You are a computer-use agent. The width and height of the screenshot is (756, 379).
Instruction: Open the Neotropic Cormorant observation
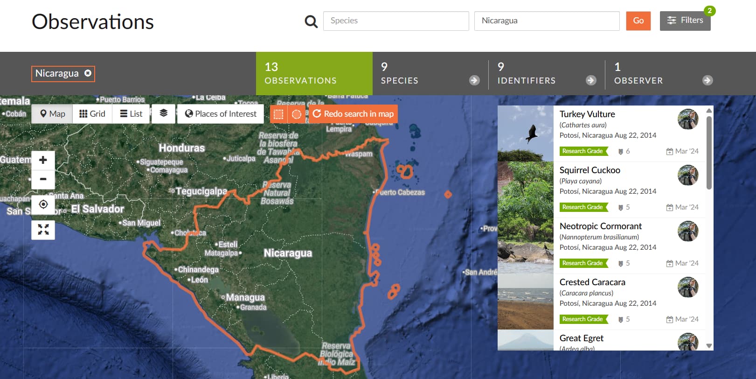601,226
